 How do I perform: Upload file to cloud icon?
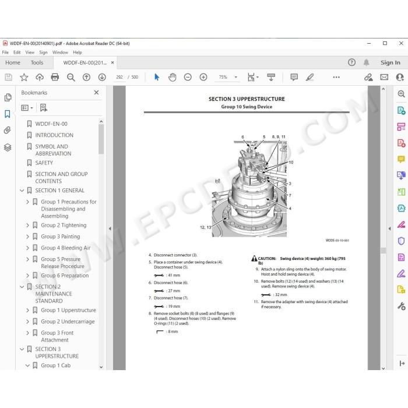point(40,77)
